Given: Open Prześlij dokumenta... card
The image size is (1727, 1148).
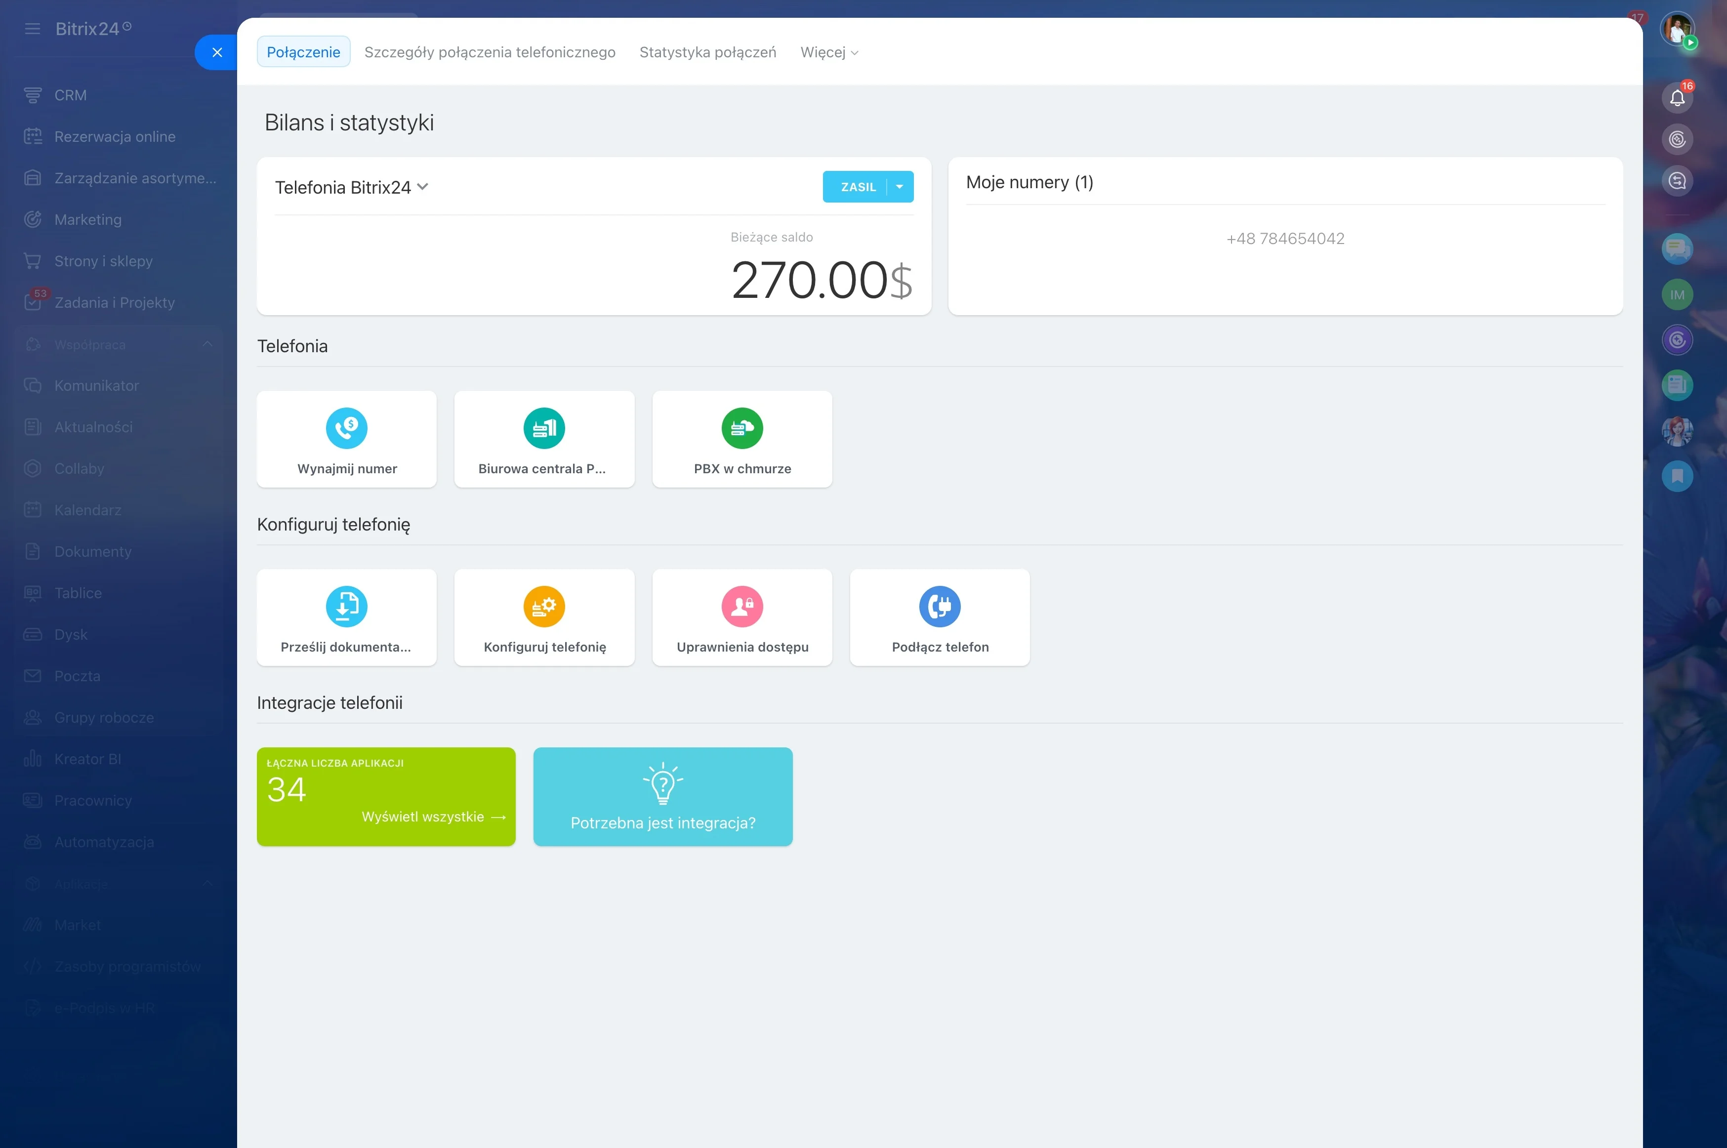Looking at the screenshot, I should click(x=346, y=617).
